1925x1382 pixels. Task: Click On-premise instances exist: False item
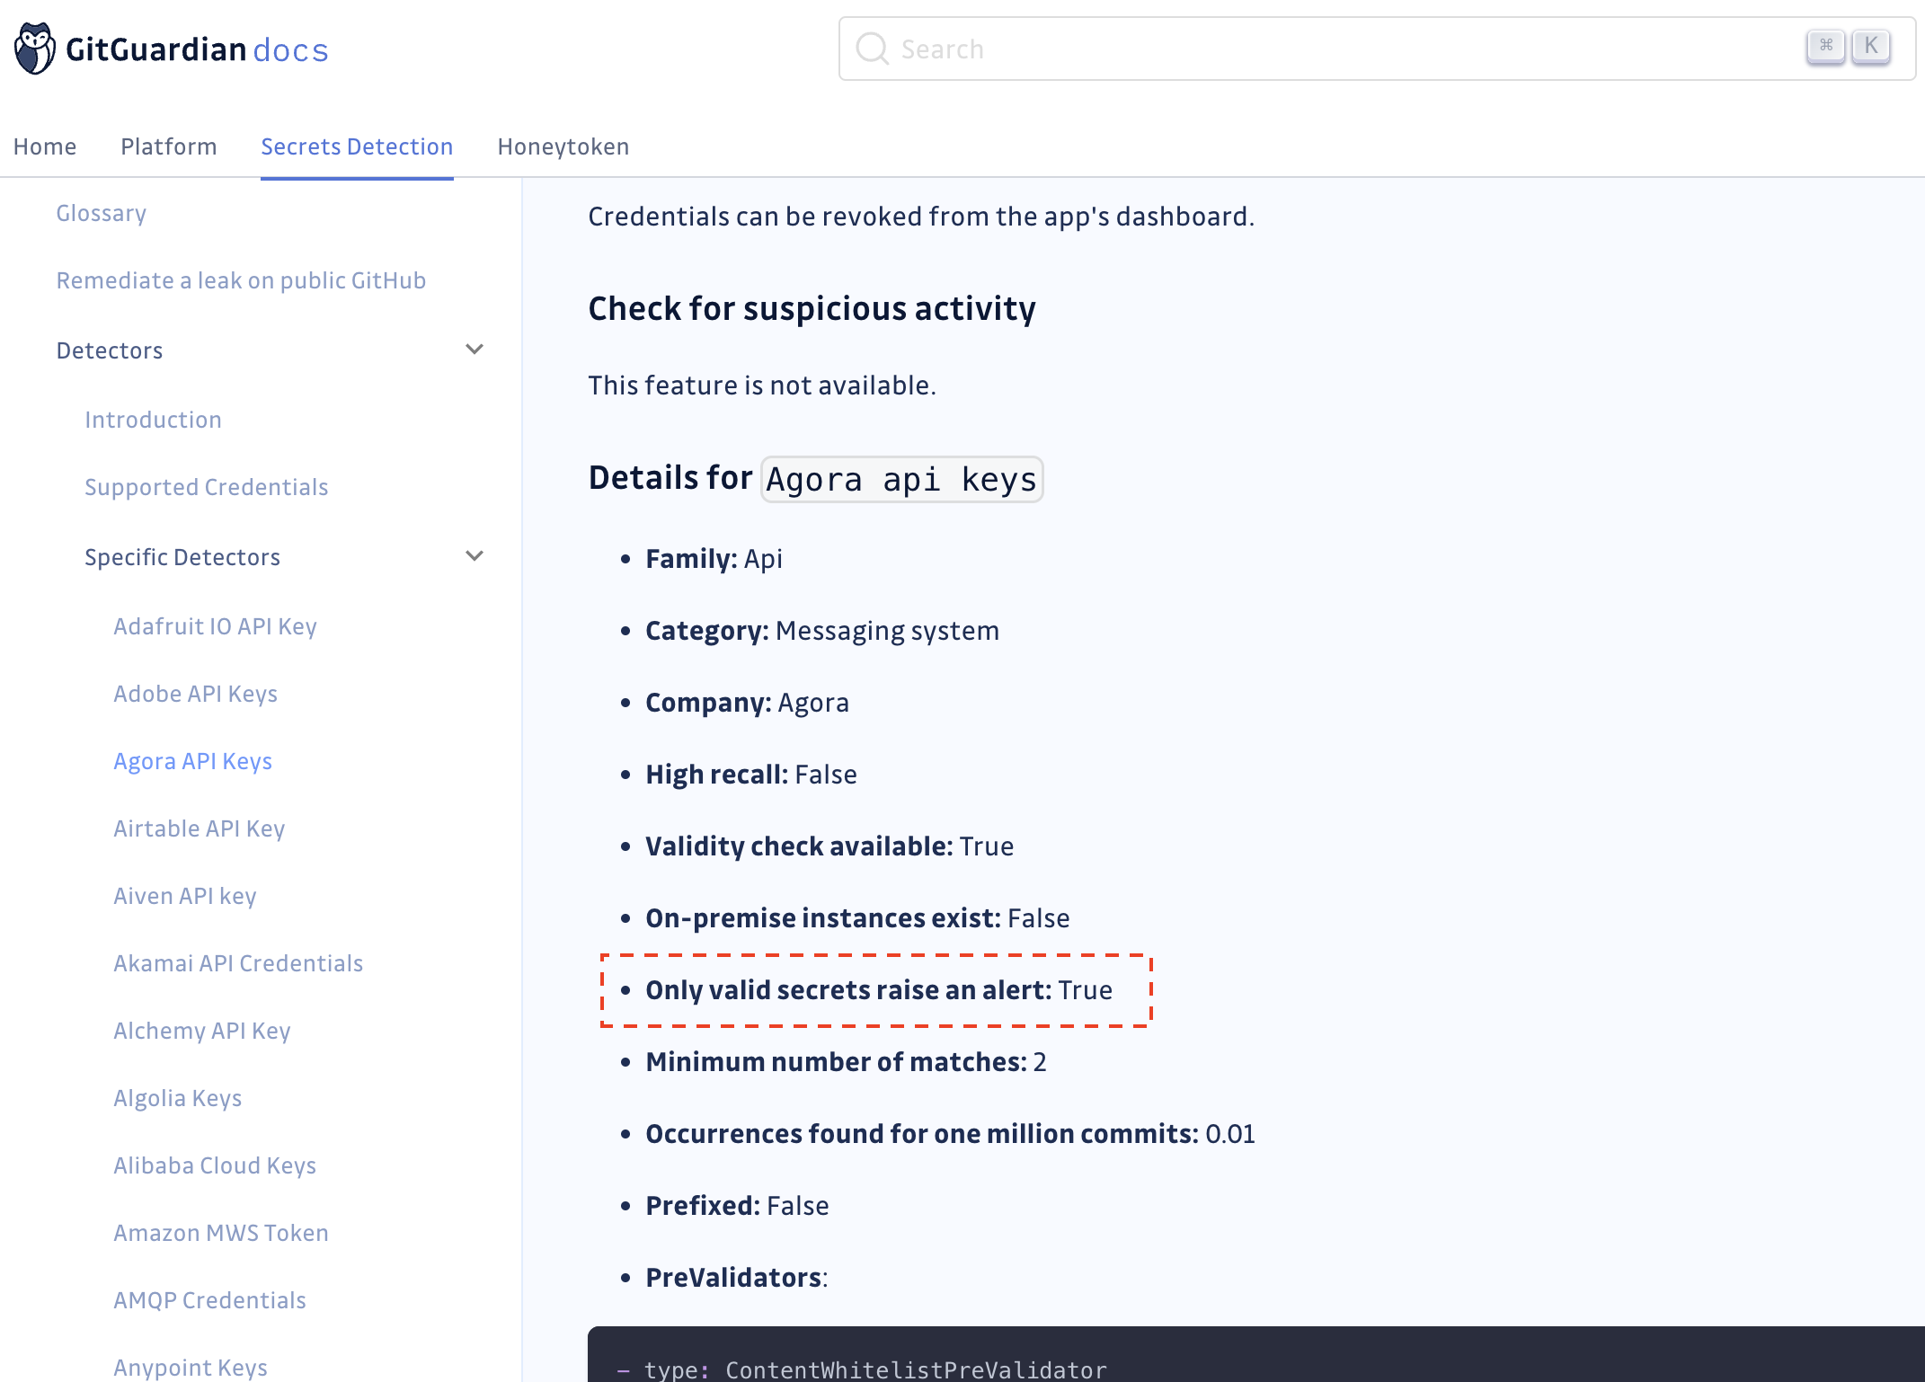(857, 918)
